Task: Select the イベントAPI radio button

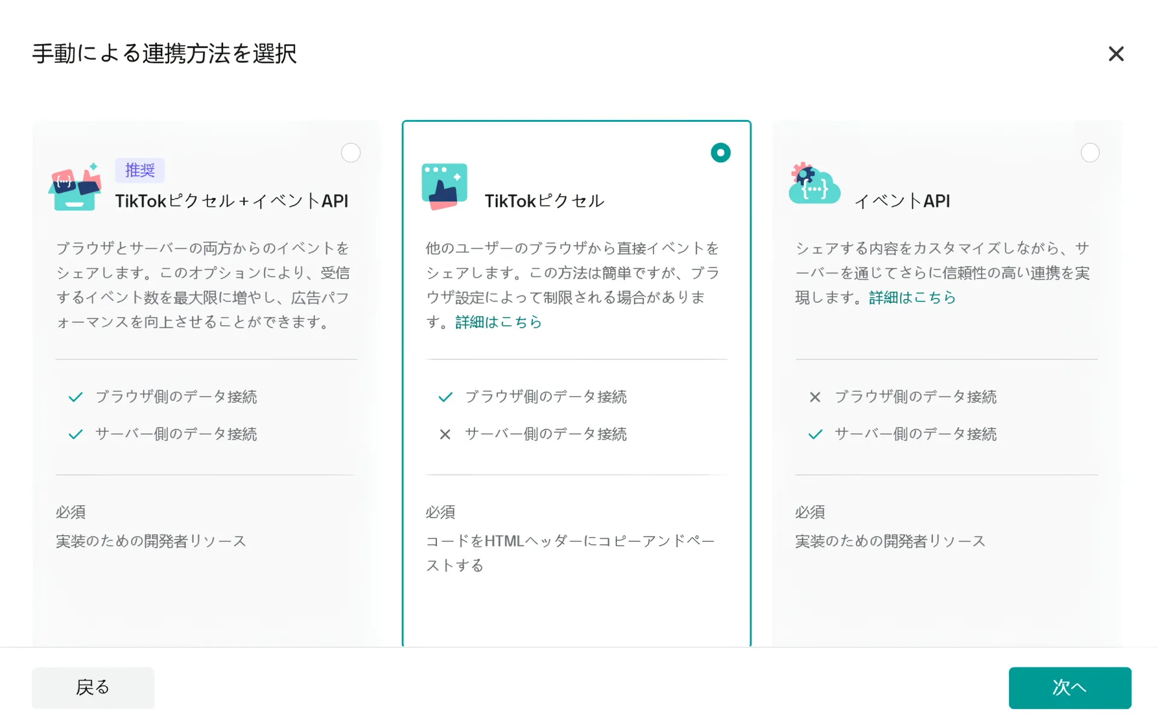Action: (1090, 153)
